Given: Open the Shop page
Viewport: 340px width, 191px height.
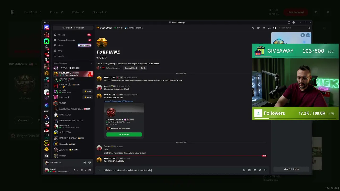Looking at the screenshot, I should 73,51.
